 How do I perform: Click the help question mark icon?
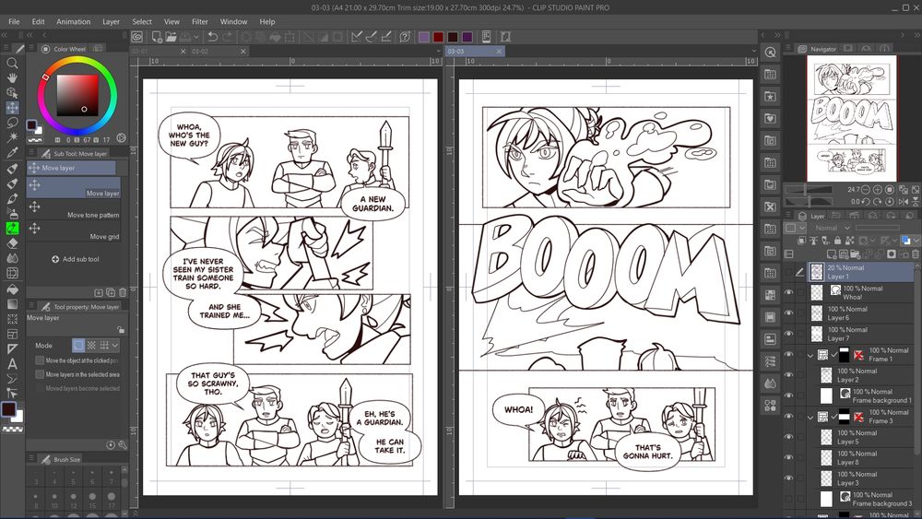click(405, 37)
